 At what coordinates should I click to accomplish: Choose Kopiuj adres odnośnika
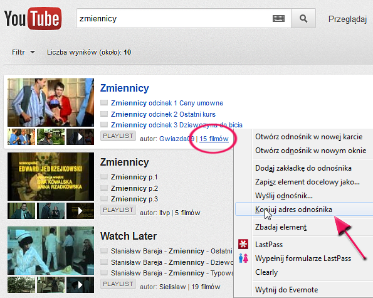point(304,210)
